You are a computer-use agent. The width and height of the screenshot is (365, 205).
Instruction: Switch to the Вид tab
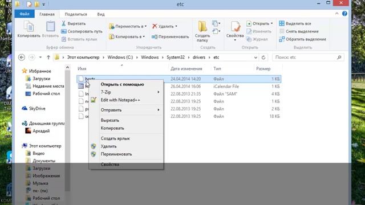click(x=101, y=14)
